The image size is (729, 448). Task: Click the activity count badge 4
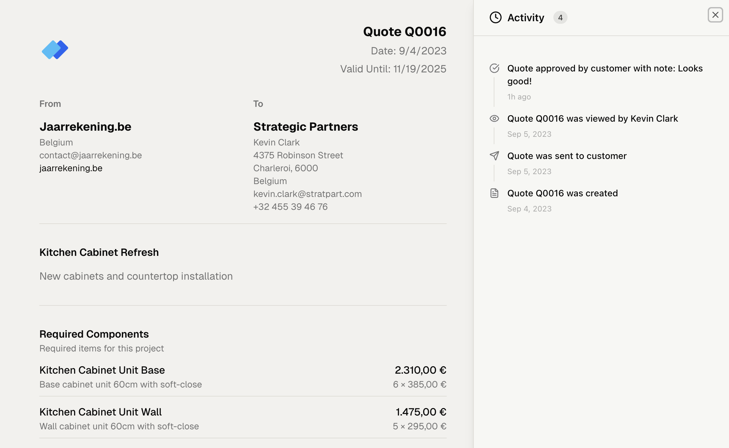click(x=560, y=17)
